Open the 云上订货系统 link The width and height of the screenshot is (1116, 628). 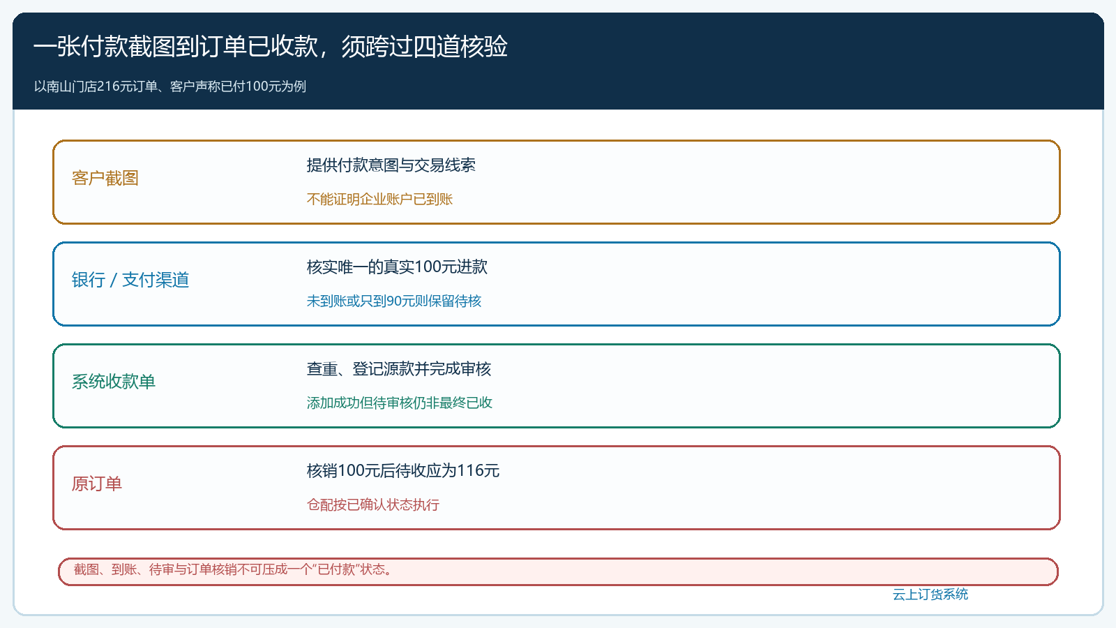coord(930,595)
